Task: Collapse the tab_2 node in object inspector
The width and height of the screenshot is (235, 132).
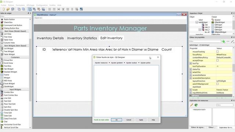Action: tap(200, 30)
